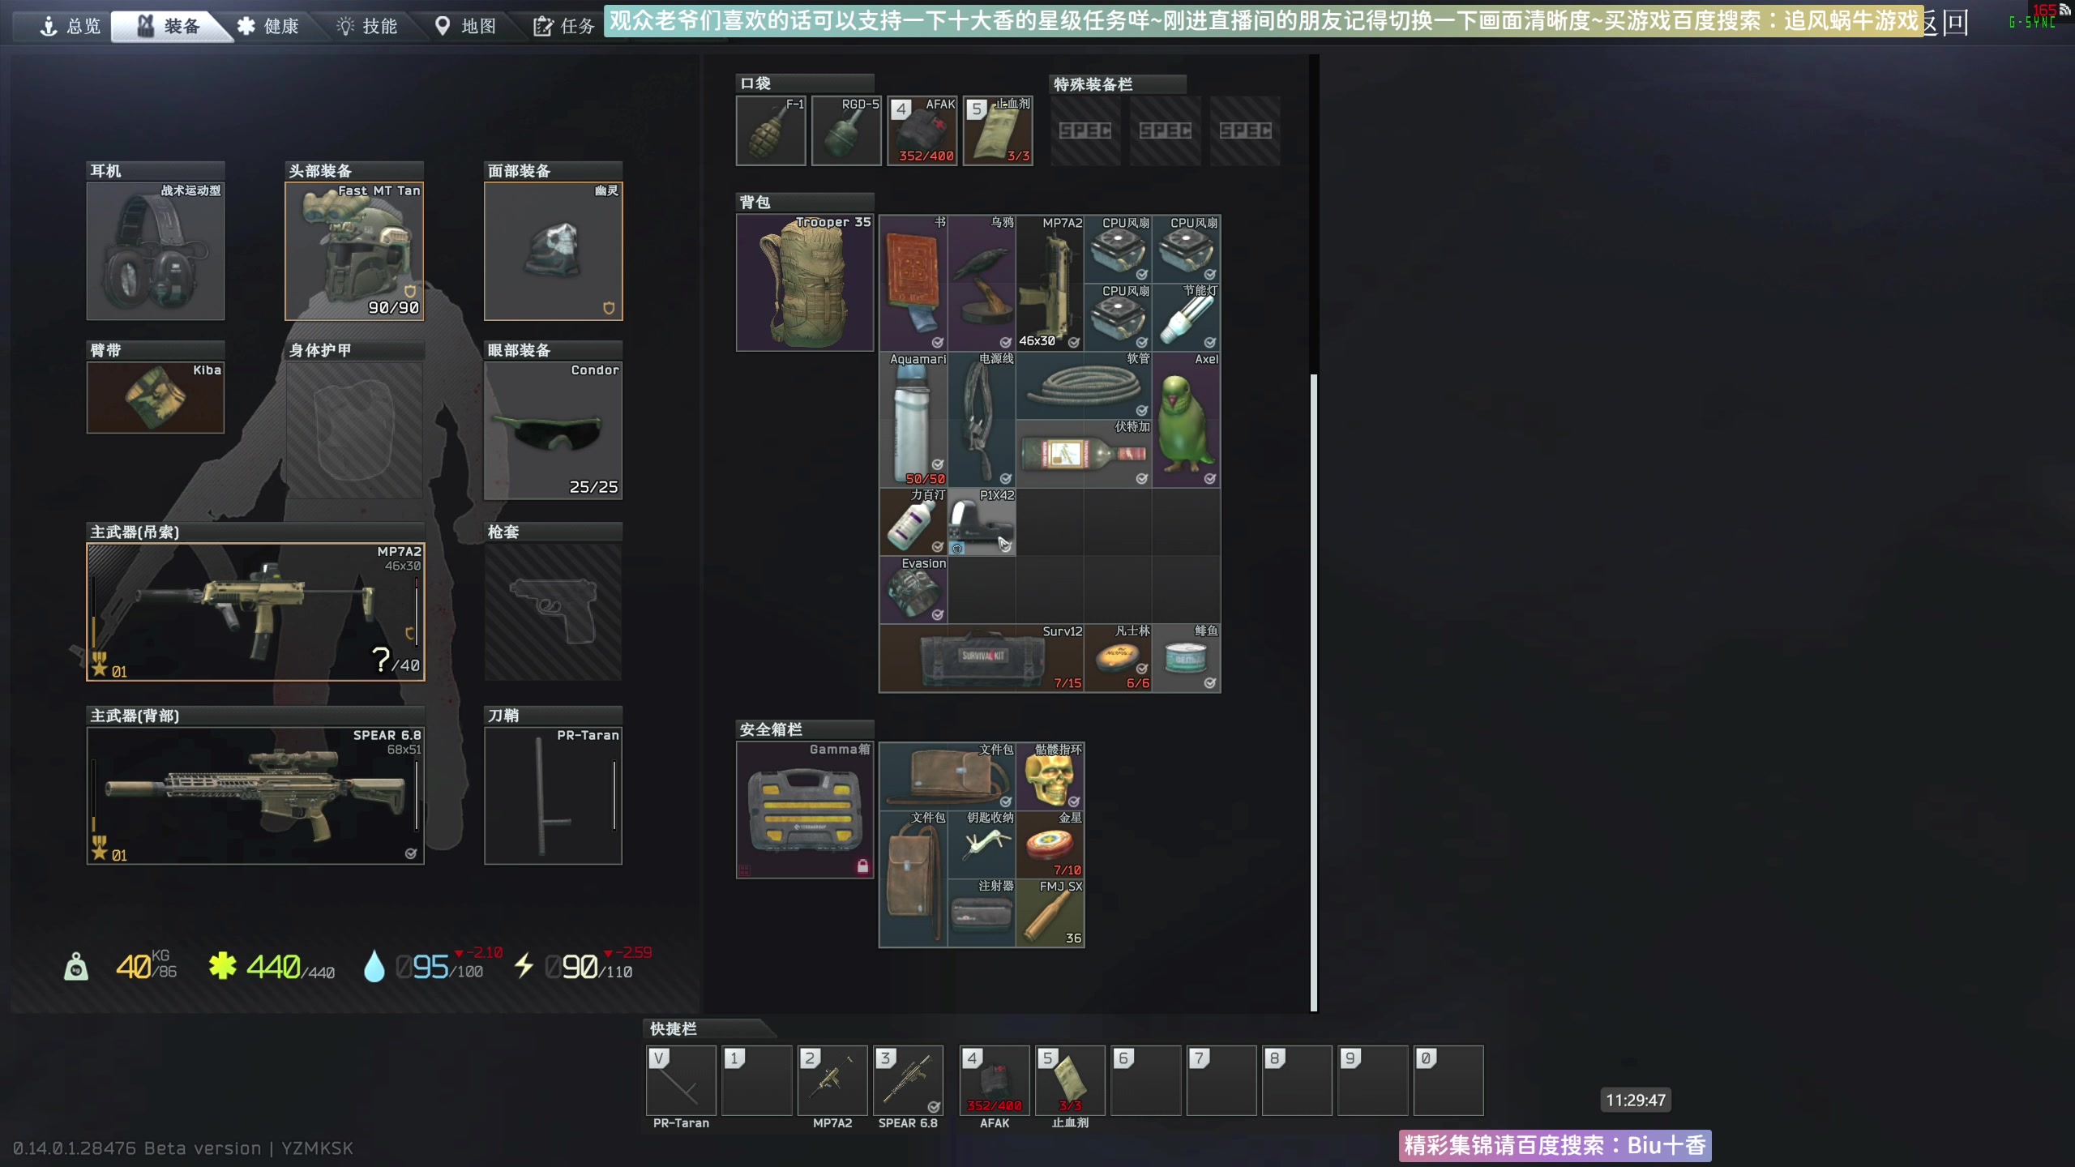
Task: Select the 钥匙收纳 key tool
Action: coord(982,844)
